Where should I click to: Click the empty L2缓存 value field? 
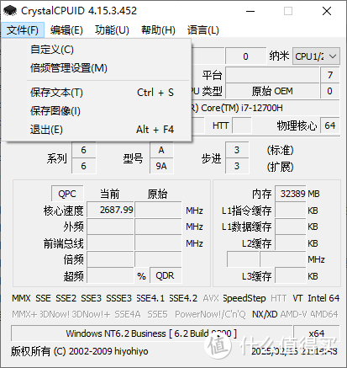[291, 243]
